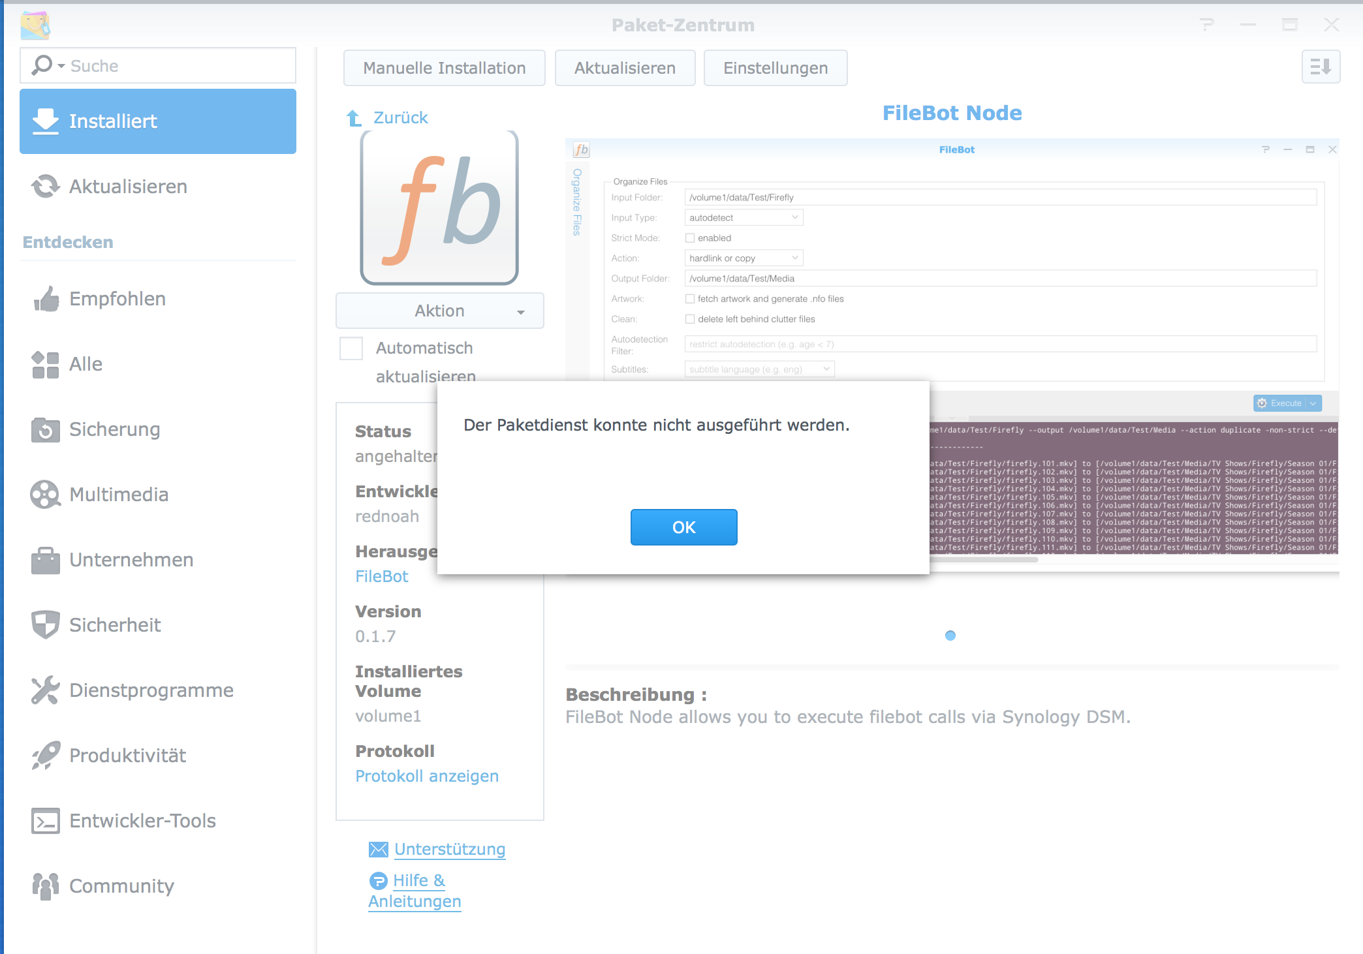This screenshot has width=1363, height=954.
Task: Open the Unterstützung support link
Action: [x=450, y=849]
